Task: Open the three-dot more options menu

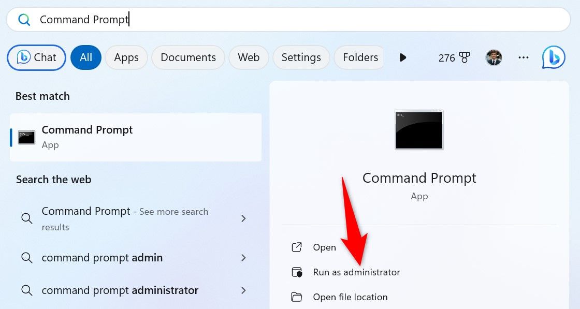Action: point(524,57)
